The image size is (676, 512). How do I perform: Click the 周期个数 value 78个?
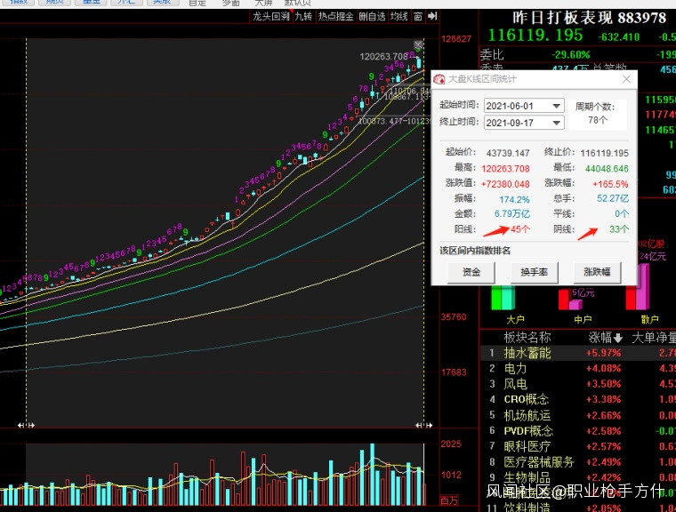point(598,120)
